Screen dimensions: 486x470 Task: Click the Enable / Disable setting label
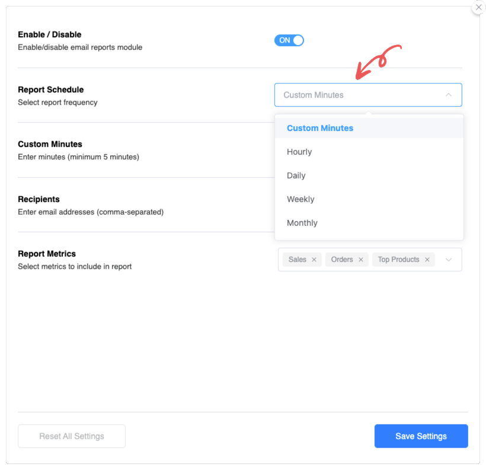(x=50, y=34)
